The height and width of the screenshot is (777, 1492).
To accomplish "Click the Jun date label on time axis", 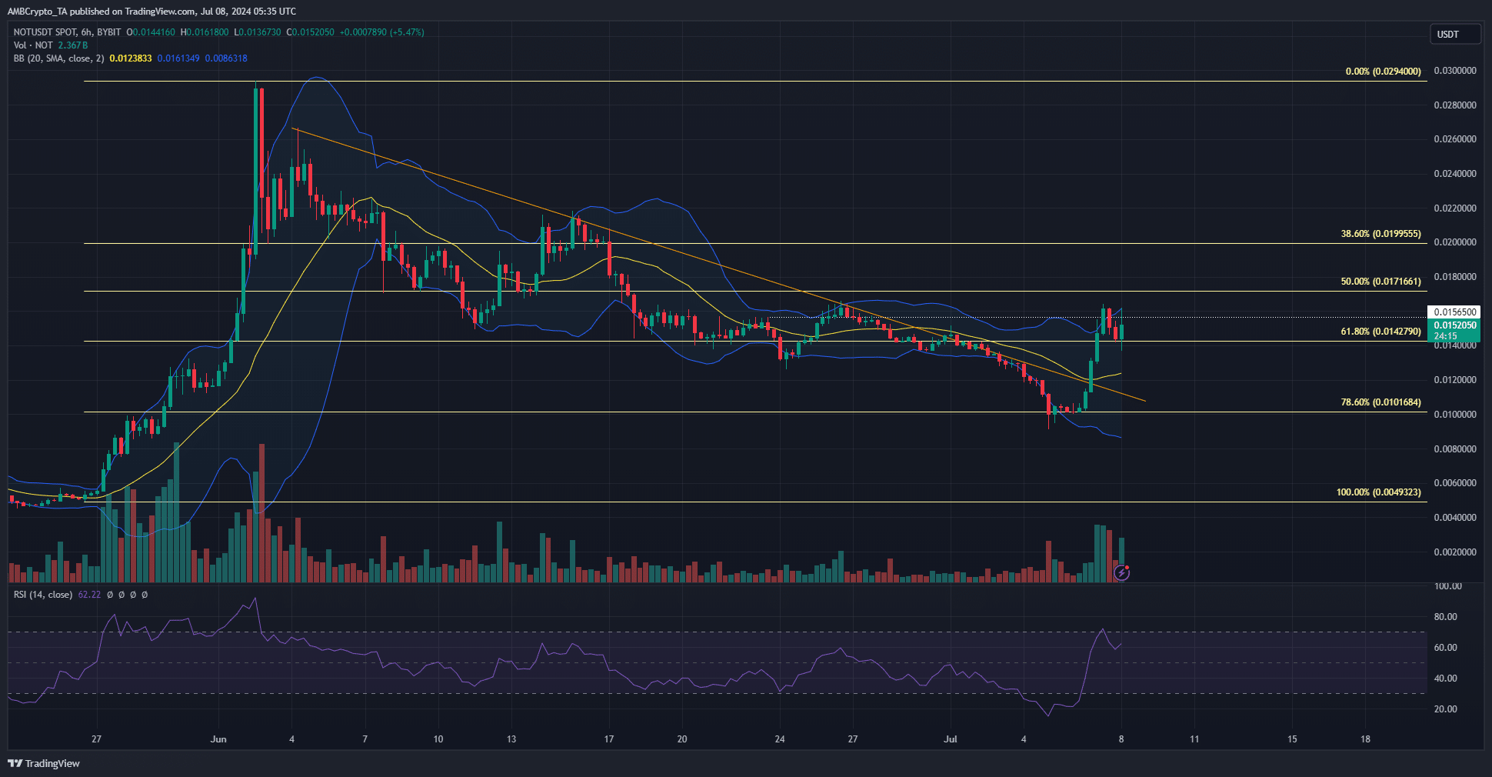I will 218,739.
